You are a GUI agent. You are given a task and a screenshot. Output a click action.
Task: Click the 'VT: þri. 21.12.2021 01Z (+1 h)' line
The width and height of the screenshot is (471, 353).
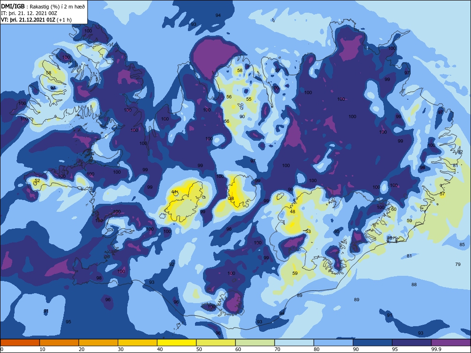tap(36, 20)
